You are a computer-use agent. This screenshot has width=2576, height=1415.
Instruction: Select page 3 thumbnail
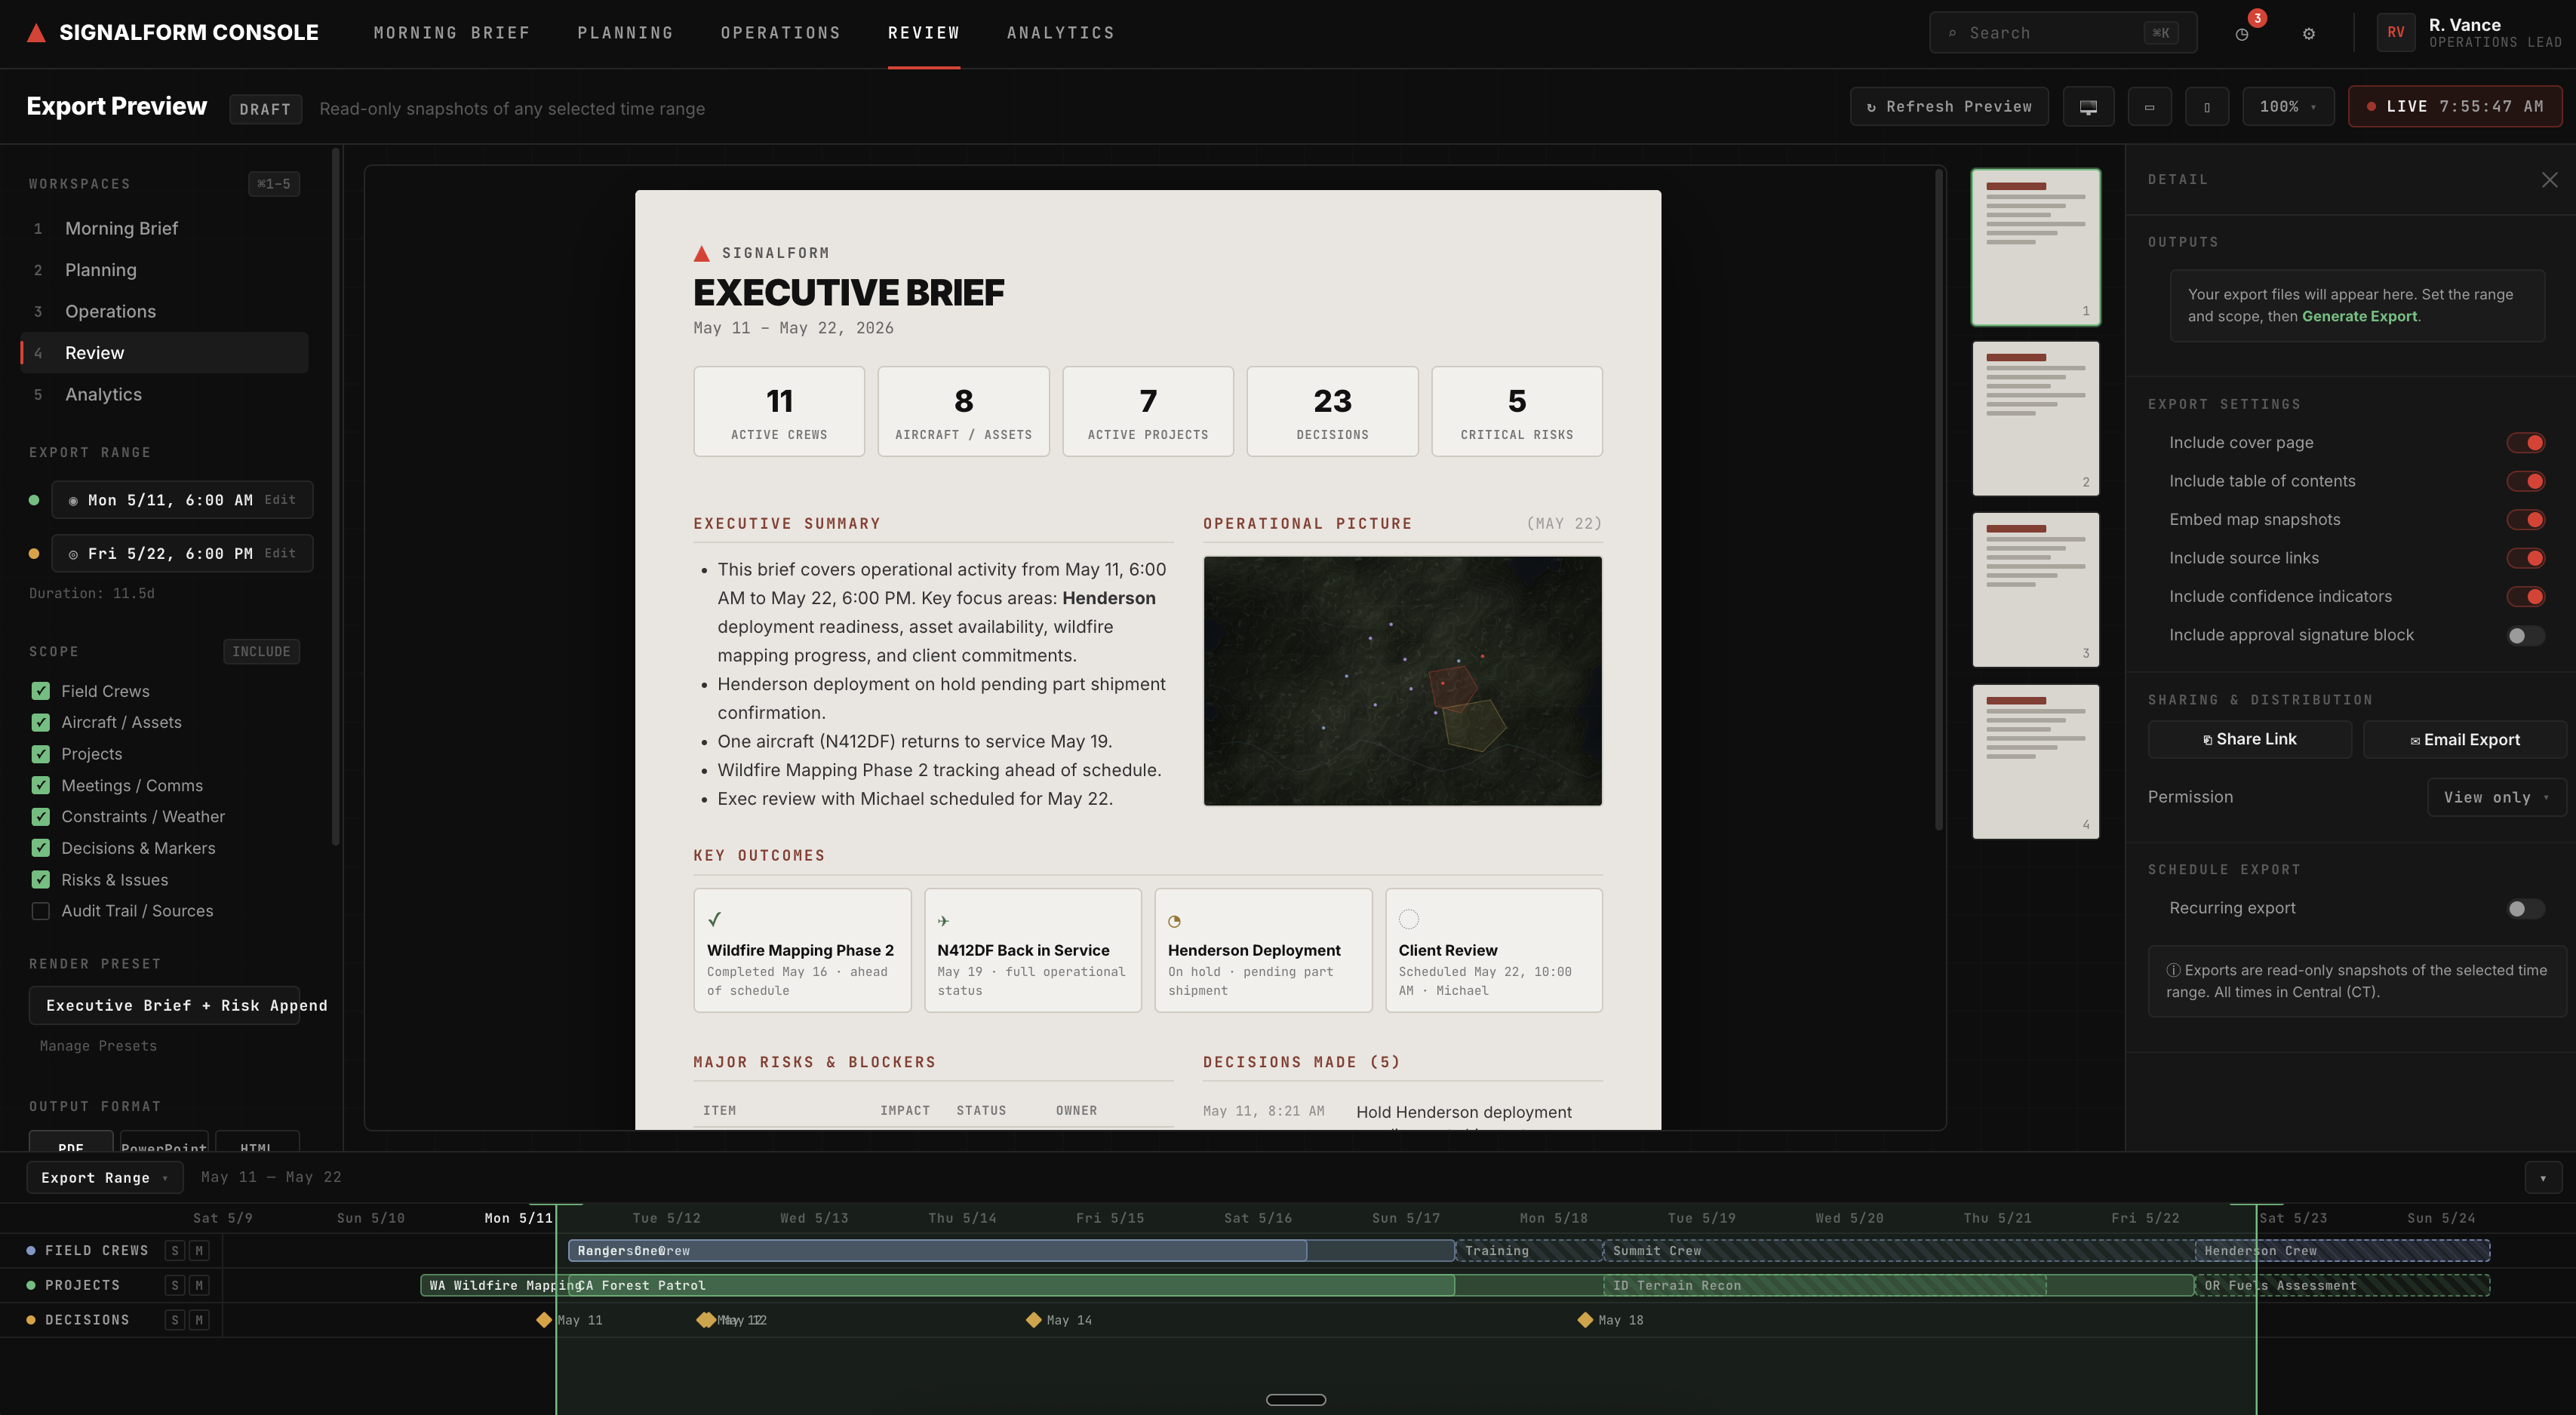pos(2035,590)
